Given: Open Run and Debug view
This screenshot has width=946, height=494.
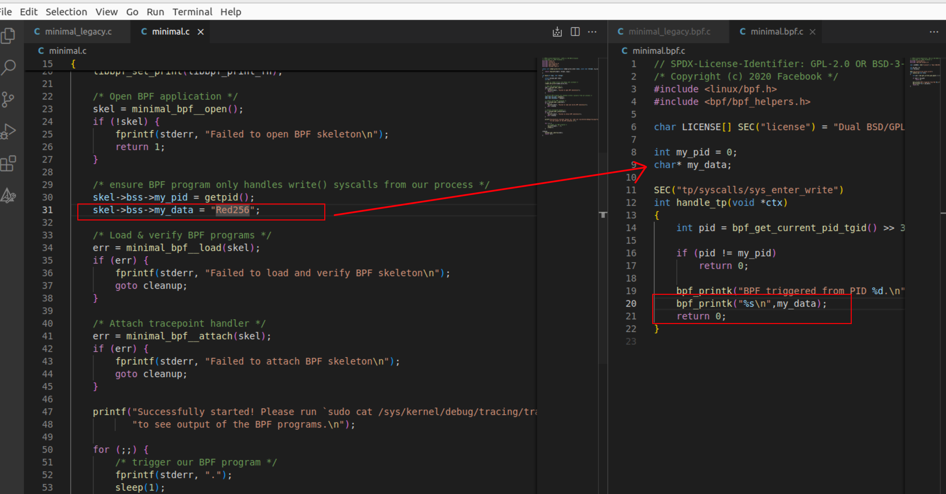Looking at the screenshot, I should tap(8, 131).
